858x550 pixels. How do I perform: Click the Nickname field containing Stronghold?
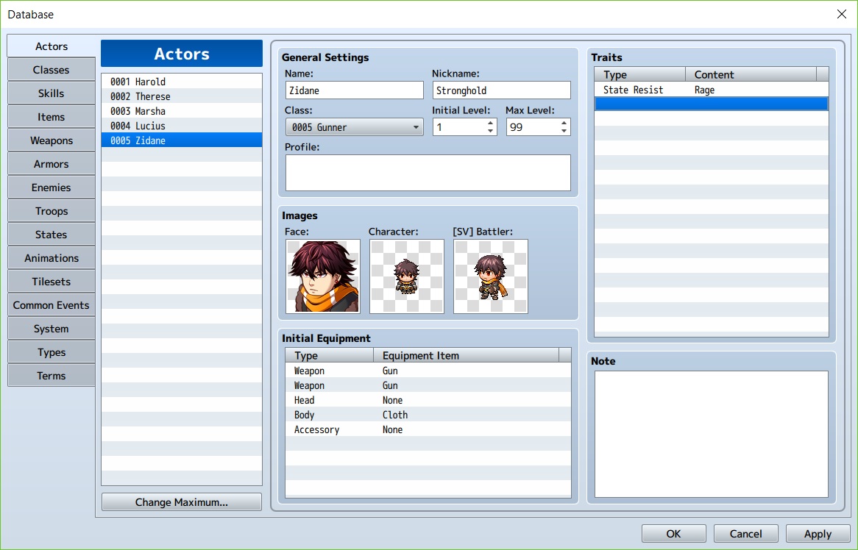501,90
